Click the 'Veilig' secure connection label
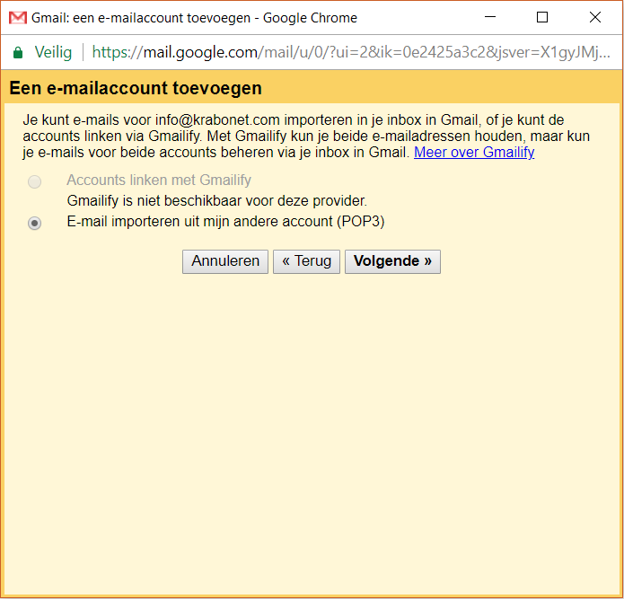The height and width of the screenshot is (599, 624). (x=53, y=52)
